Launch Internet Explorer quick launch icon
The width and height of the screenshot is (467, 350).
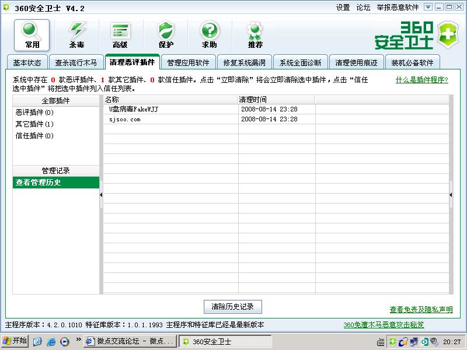pos(51,342)
